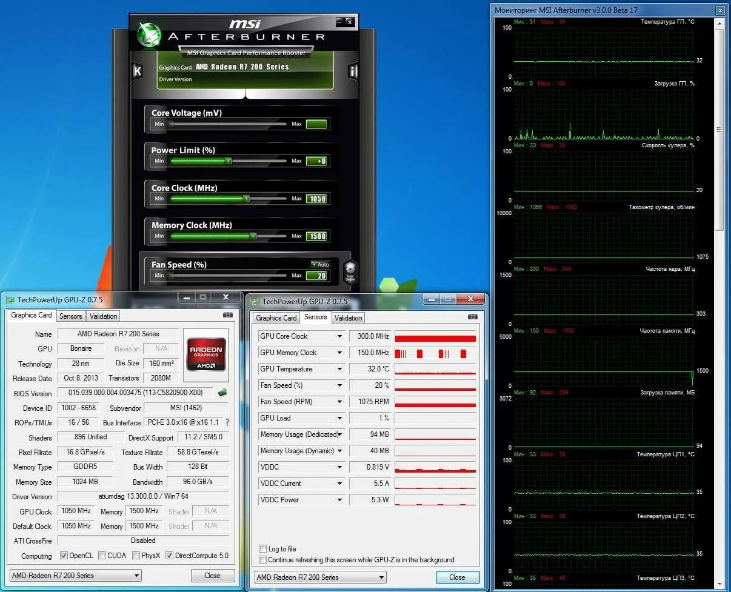Uncheck the OpenCL checkbox
The height and width of the screenshot is (592, 731).
[64, 556]
